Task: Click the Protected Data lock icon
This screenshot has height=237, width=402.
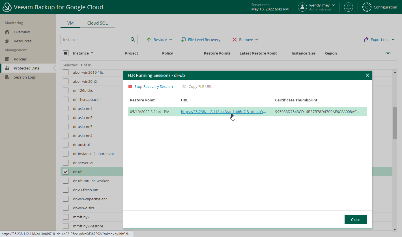Action: point(7,68)
